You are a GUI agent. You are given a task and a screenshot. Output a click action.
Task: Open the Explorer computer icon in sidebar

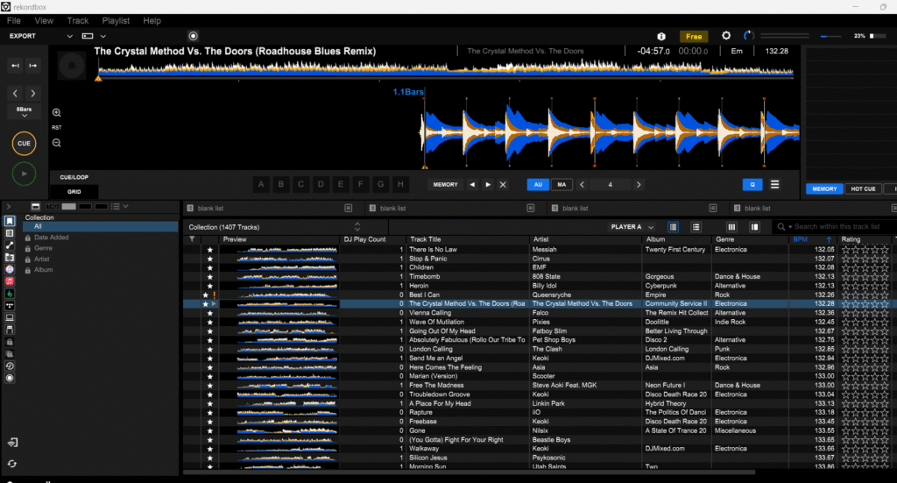click(10, 317)
